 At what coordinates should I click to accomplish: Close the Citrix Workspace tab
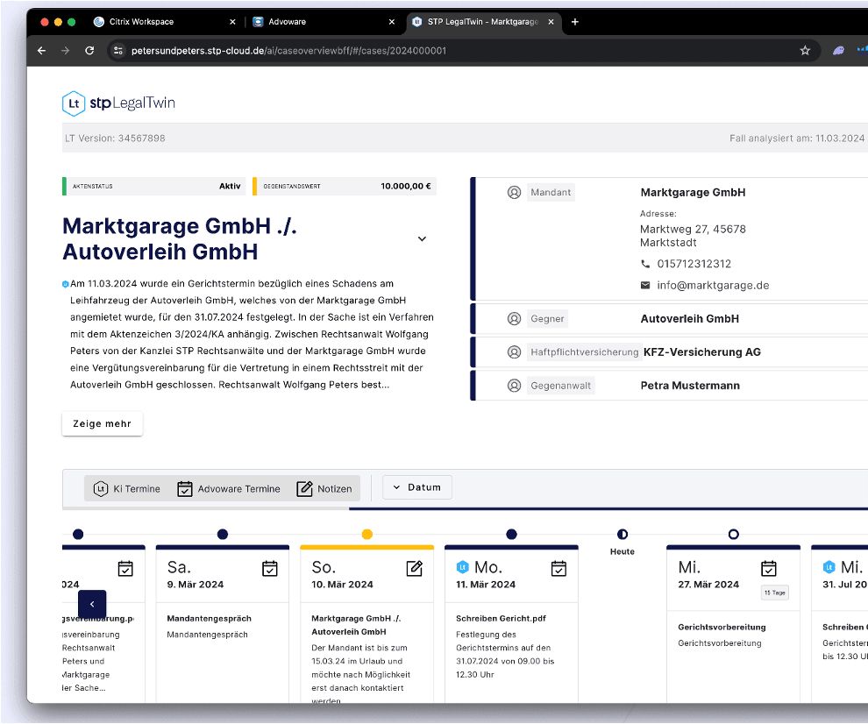point(232,22)
